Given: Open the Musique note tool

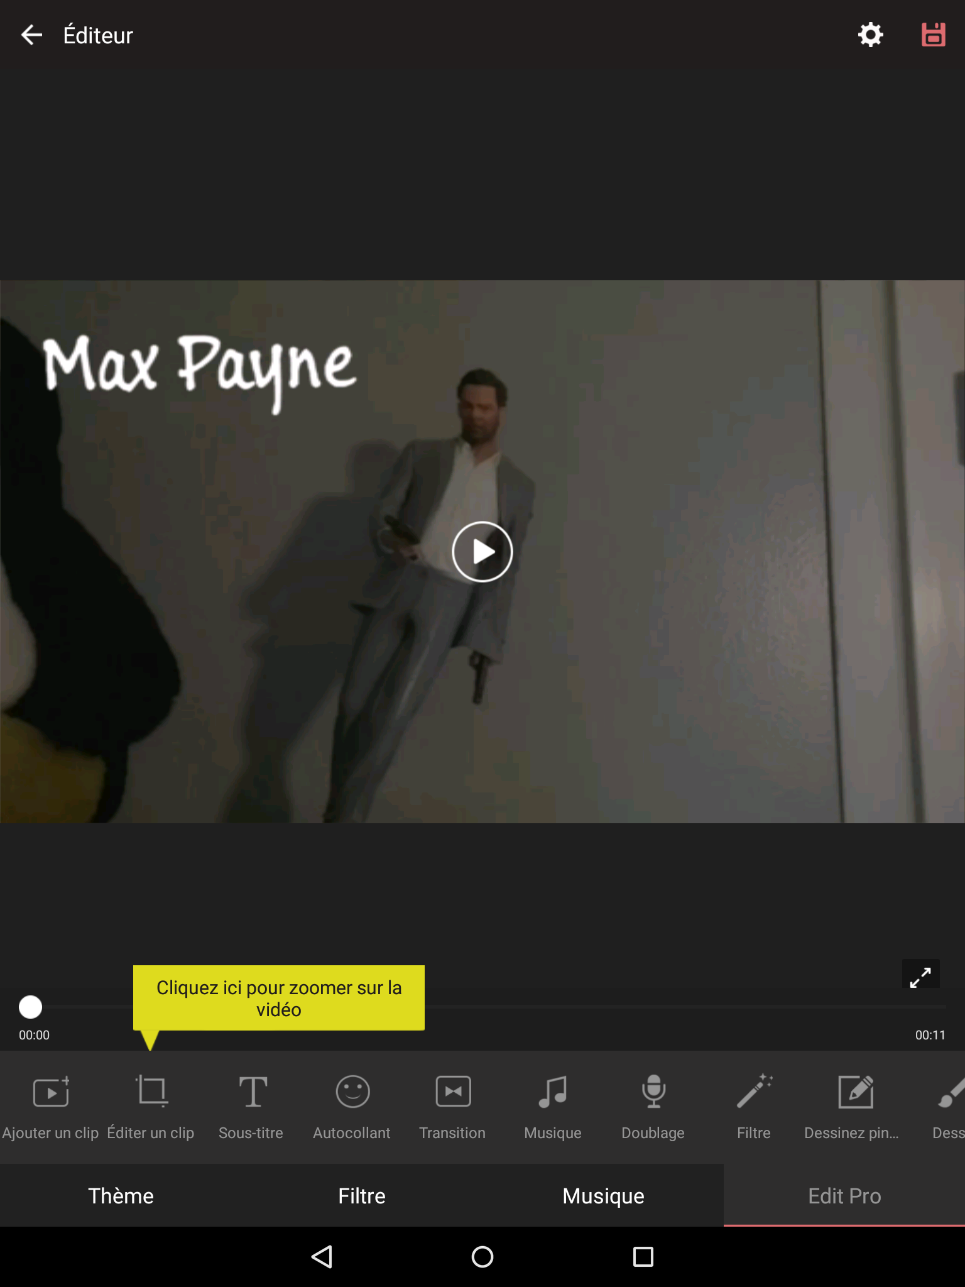Looking at the screenshot, I should pyautogui.click(x=553, y=1107).
